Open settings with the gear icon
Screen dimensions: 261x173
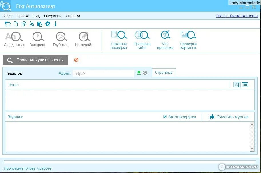(x=48, y=24)
